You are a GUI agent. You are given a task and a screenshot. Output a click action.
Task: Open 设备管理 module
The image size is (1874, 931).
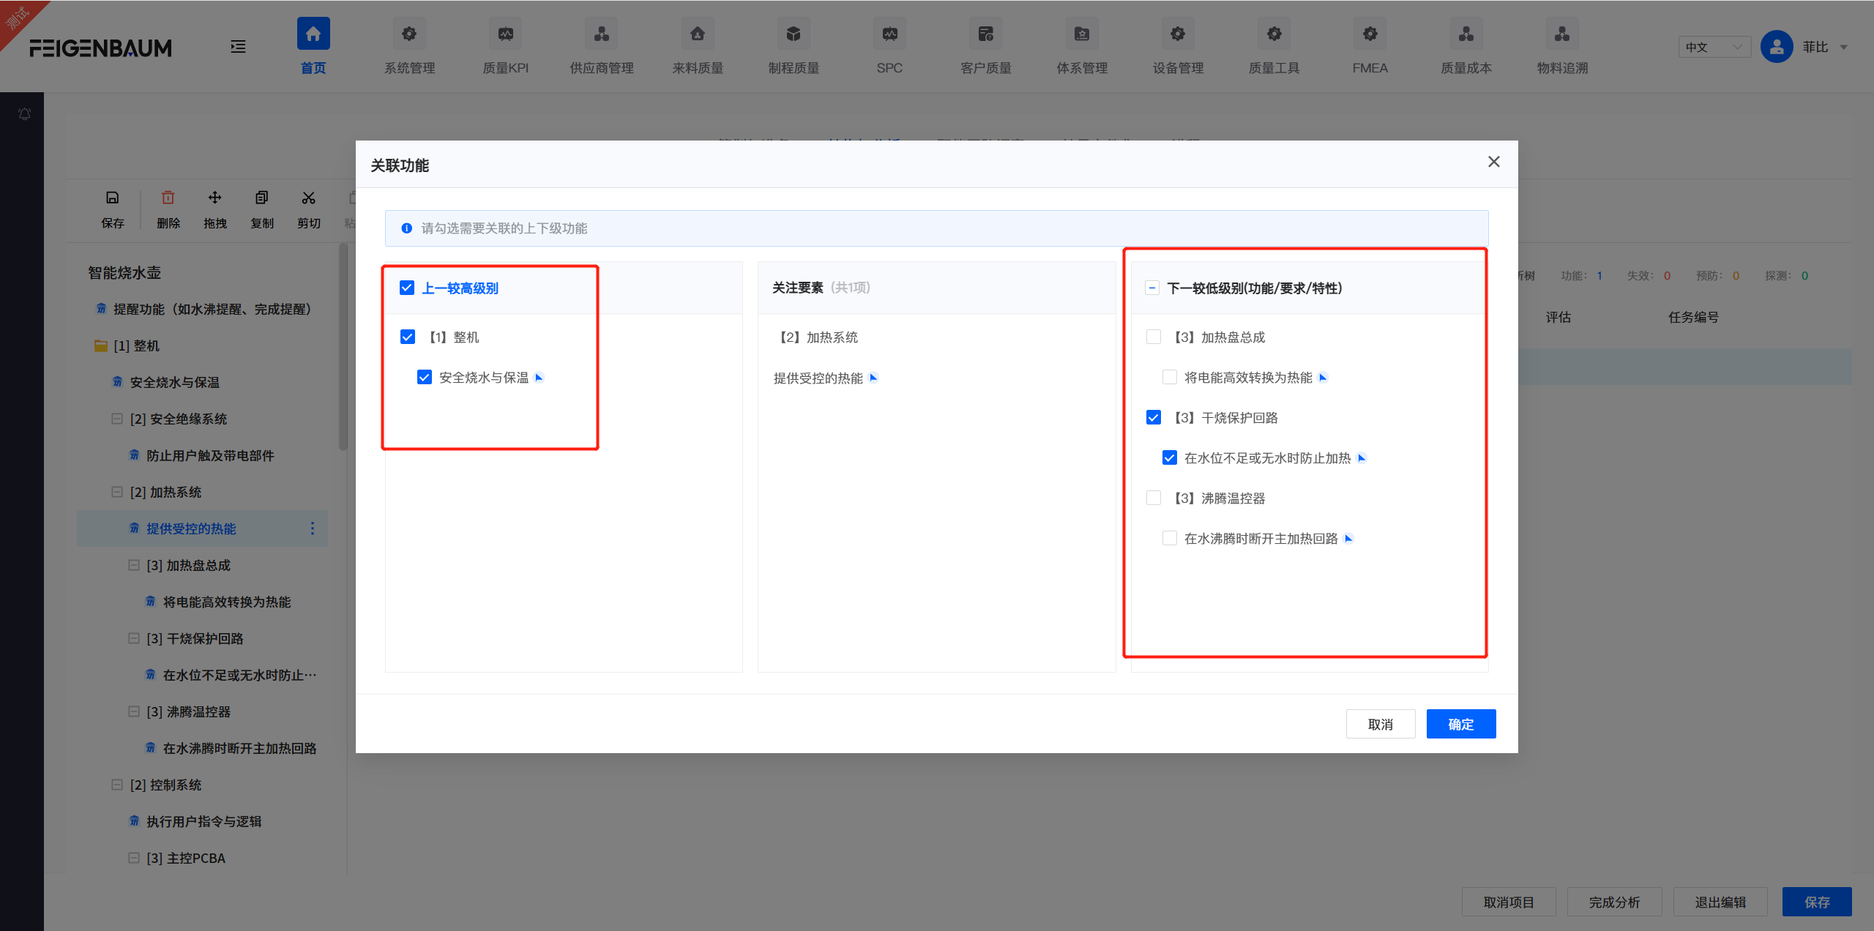(1176, 45)
